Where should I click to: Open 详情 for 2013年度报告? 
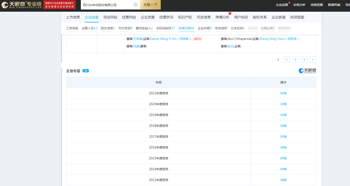(x=283, y=180)
